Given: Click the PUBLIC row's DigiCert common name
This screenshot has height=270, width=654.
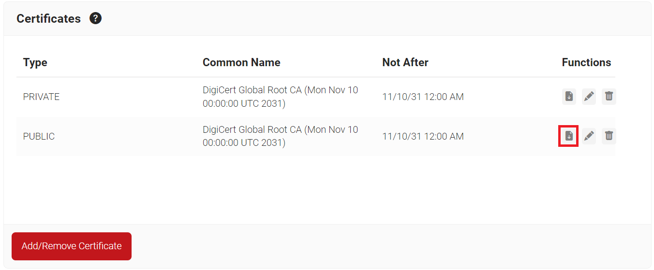Looking at the screenshot, I should 281,136.
